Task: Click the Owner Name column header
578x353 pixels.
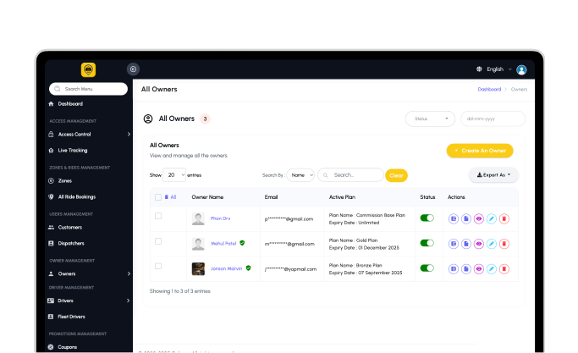Action: pos(207,197)
